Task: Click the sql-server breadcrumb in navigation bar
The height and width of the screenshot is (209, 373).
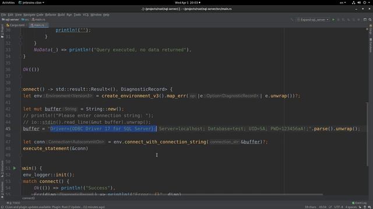Action: point(10,20)
